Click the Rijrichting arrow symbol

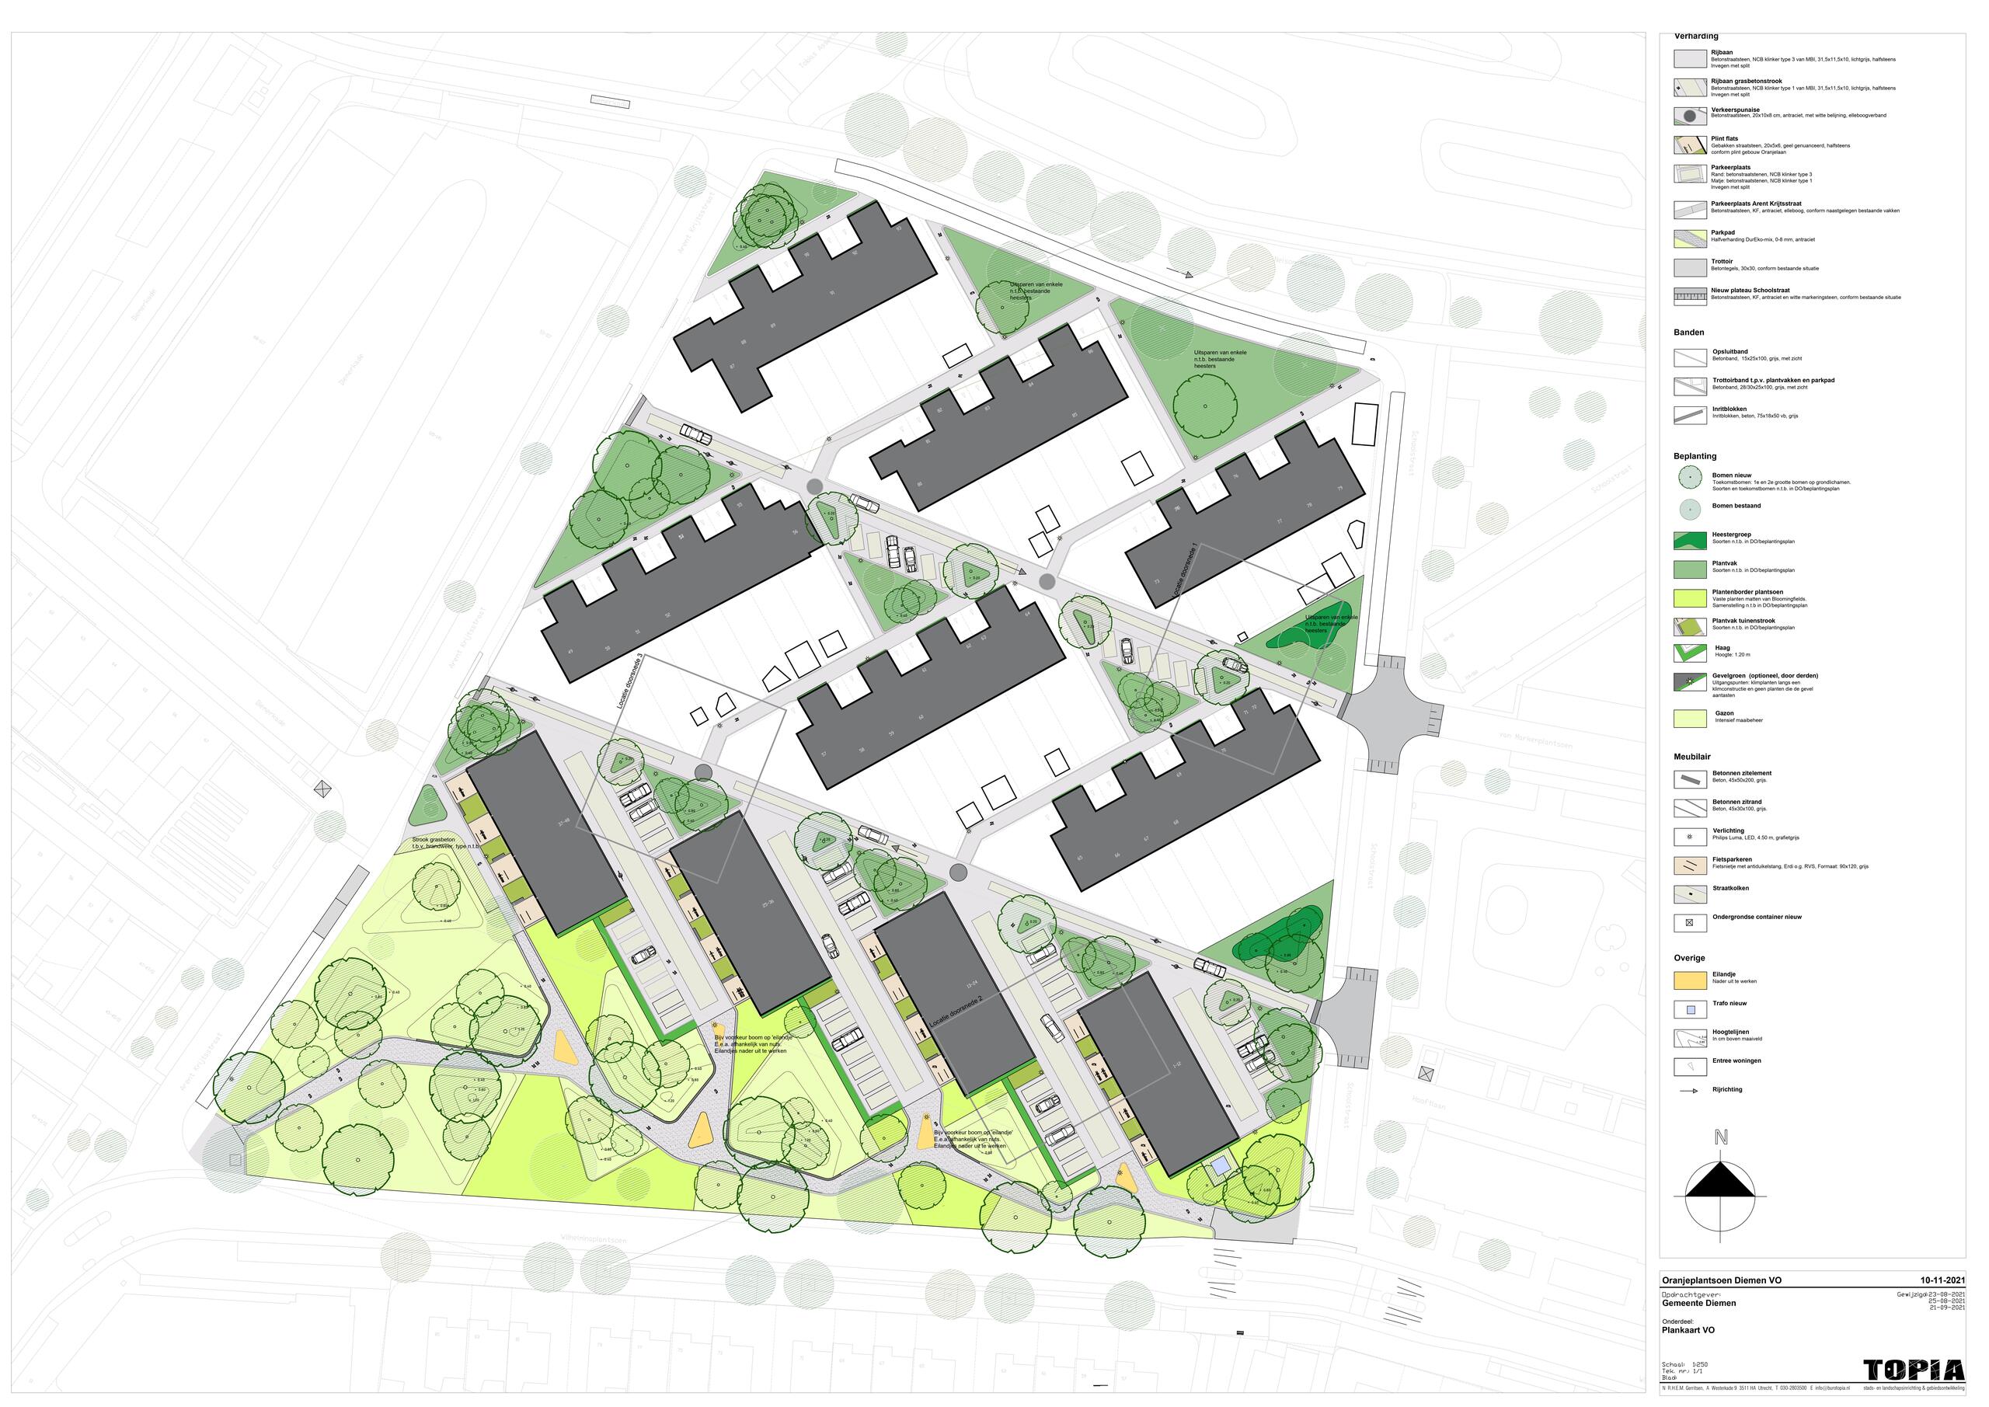(1689, 1092)
